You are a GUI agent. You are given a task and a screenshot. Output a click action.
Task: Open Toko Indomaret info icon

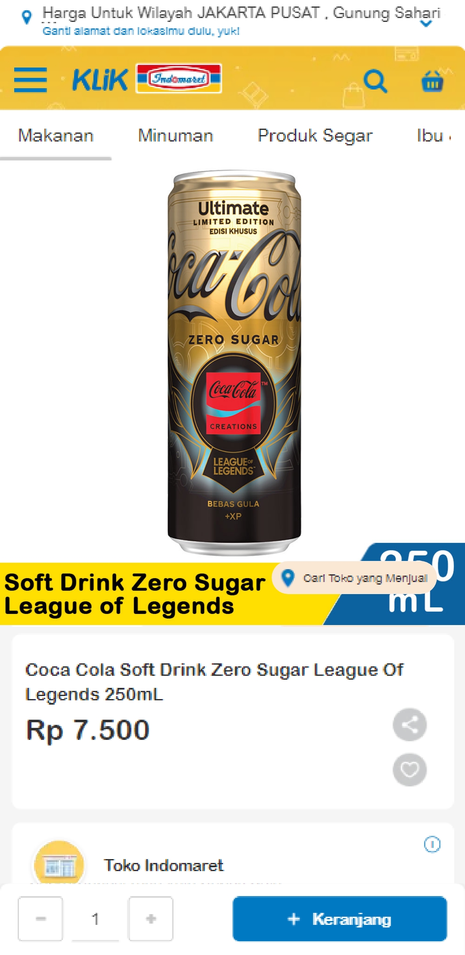pos(432,844)
